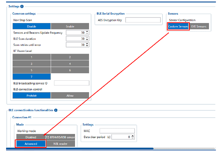Screen dimensions: 222x151
Task: Click the 'Sensor Configuration' label
Action: [x=182, y=20]
